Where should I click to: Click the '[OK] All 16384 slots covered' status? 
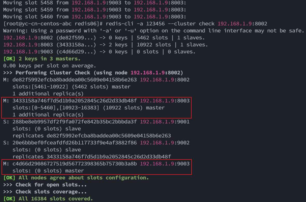tap(48, 199)
